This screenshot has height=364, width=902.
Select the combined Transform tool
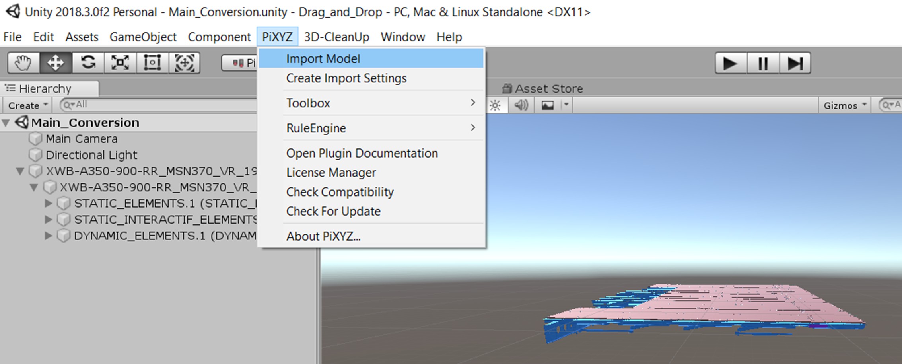[185, 63]
